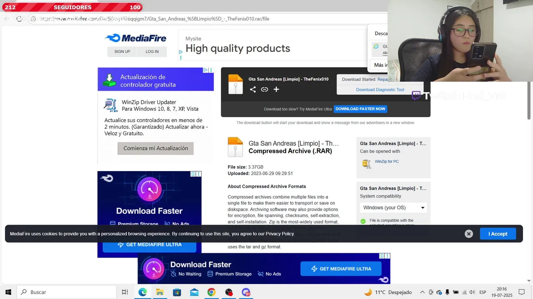The image size is (533, 299).
Task: Open ad info on the bottom banner ad
Action: click(x=382, y=256)
